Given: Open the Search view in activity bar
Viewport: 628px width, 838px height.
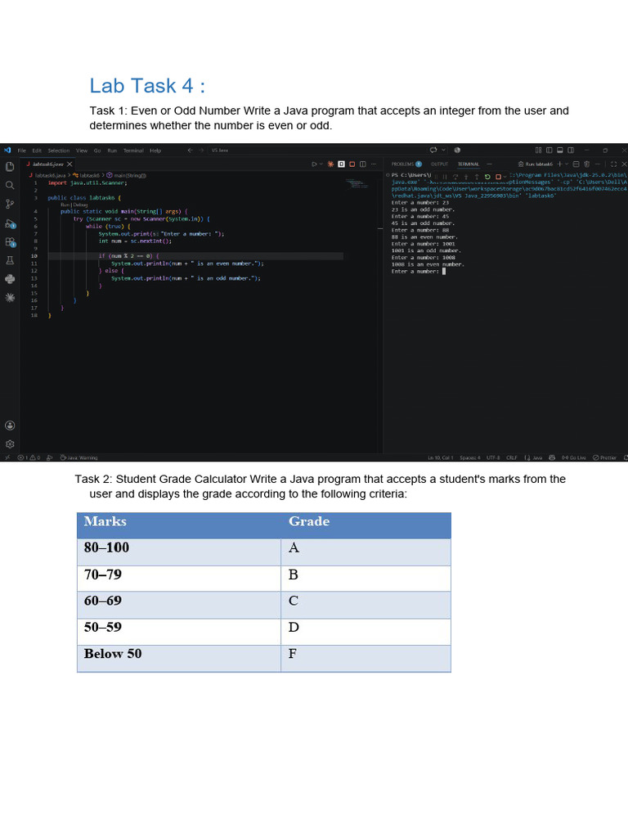Looking at the screenshot, I should coord(10,185).
